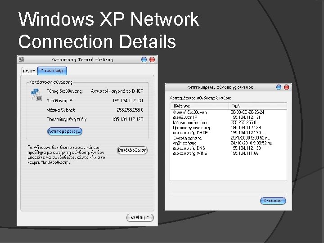Click the status window title bar icon
The height and width of the screenshot is (243, 324).
pyautogui.click(x=22, y=59)
